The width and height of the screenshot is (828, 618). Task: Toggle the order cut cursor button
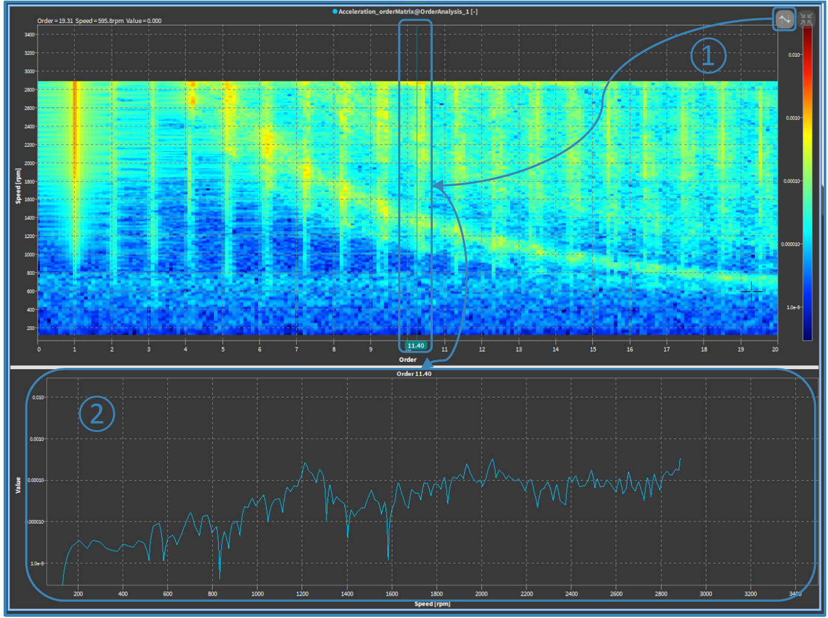pyautogui.click(x=784, y=19)
